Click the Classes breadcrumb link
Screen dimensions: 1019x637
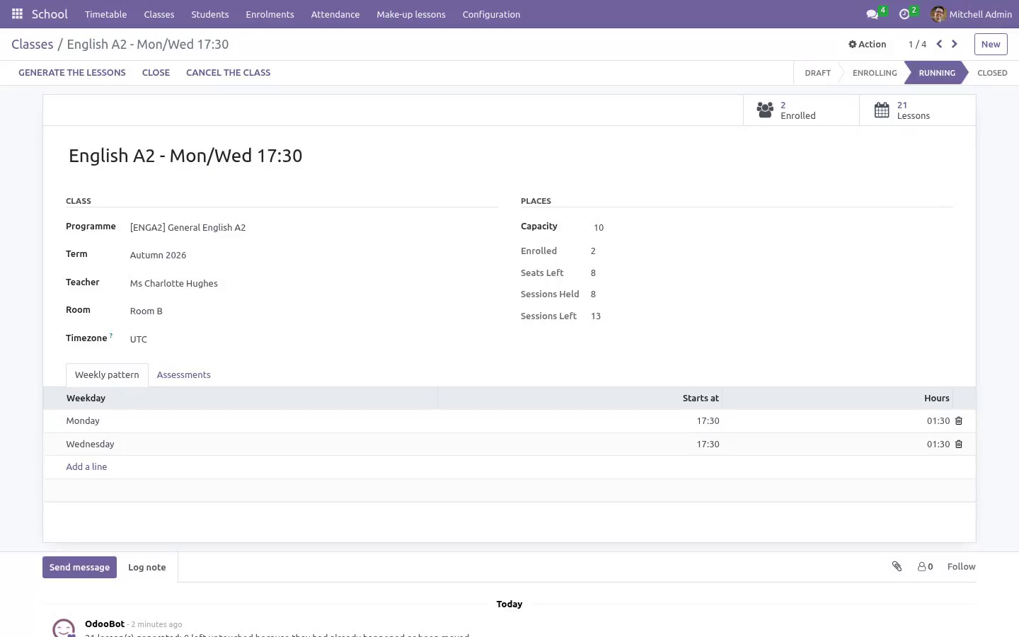click(x=33, y=44)
